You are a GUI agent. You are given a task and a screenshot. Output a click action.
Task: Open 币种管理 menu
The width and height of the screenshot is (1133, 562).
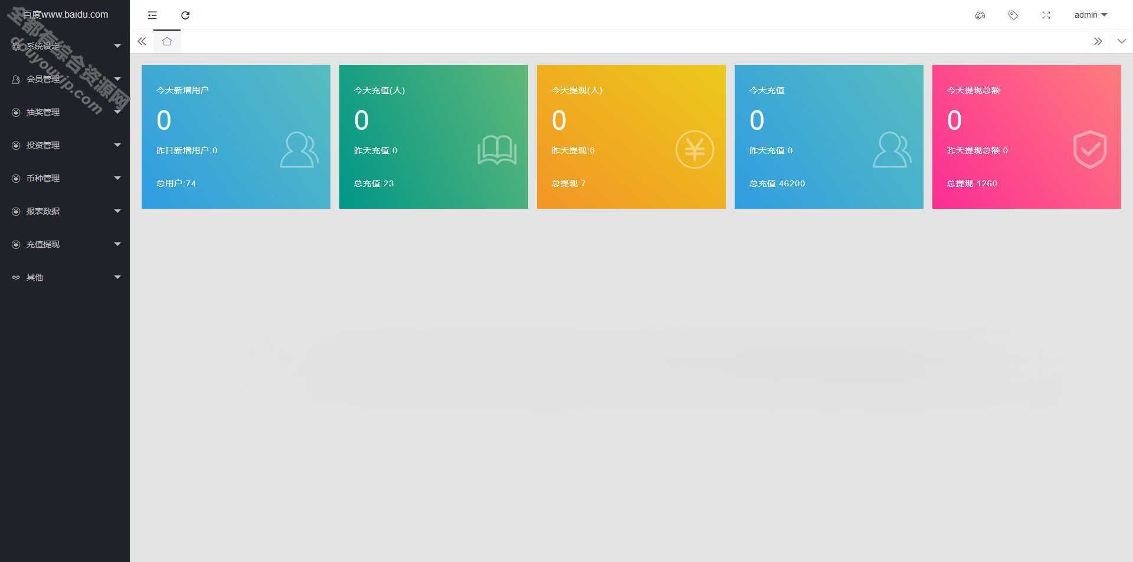click(65, 178)
